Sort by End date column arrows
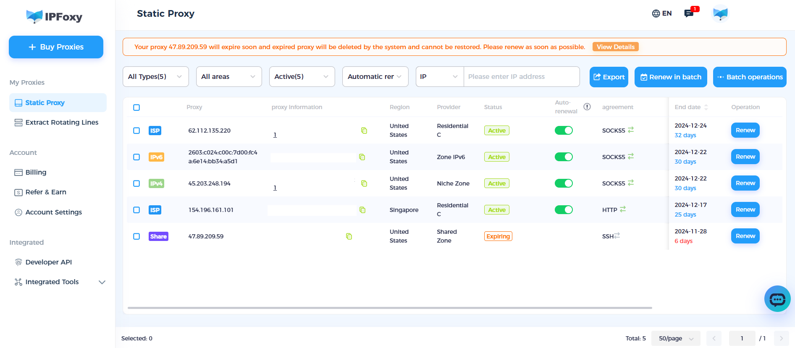 point(706,107)
